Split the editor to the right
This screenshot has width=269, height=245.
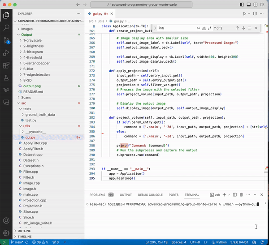point(255,13)
